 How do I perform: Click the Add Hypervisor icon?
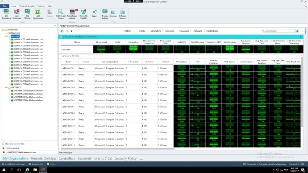click(17, 14)
